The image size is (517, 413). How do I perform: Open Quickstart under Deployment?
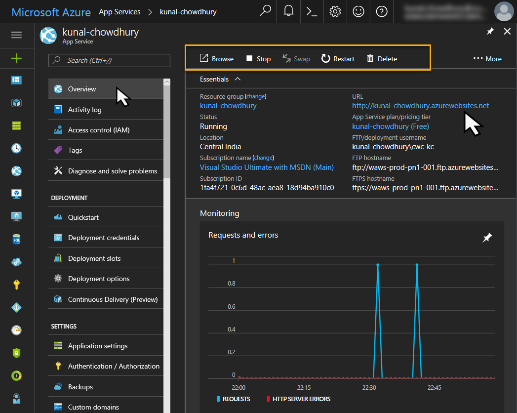[106, 217]
